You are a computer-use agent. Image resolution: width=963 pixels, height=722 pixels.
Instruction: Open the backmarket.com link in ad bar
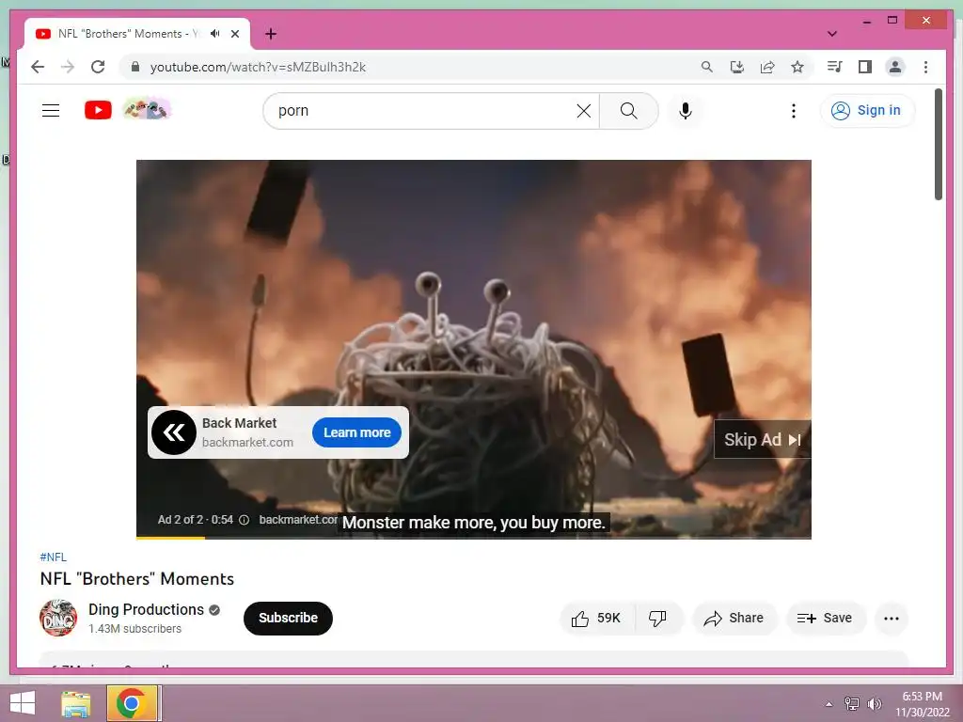click(298, 520)
